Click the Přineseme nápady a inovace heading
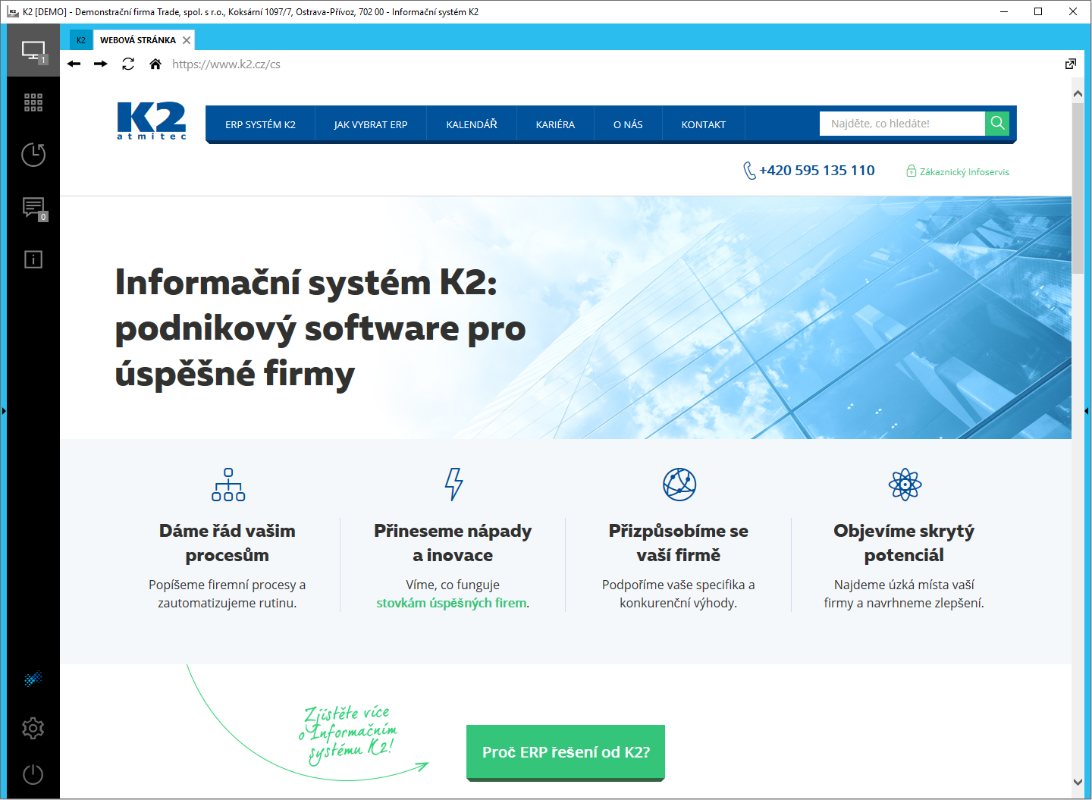This screenshot has width=1092, height=800. 453,543
